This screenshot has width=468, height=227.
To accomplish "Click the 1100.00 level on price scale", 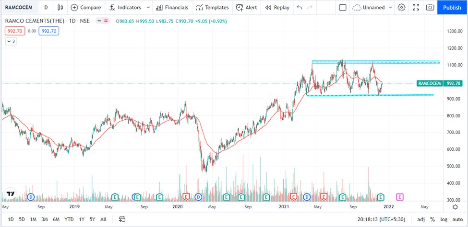I will click(x=455, y=65).
